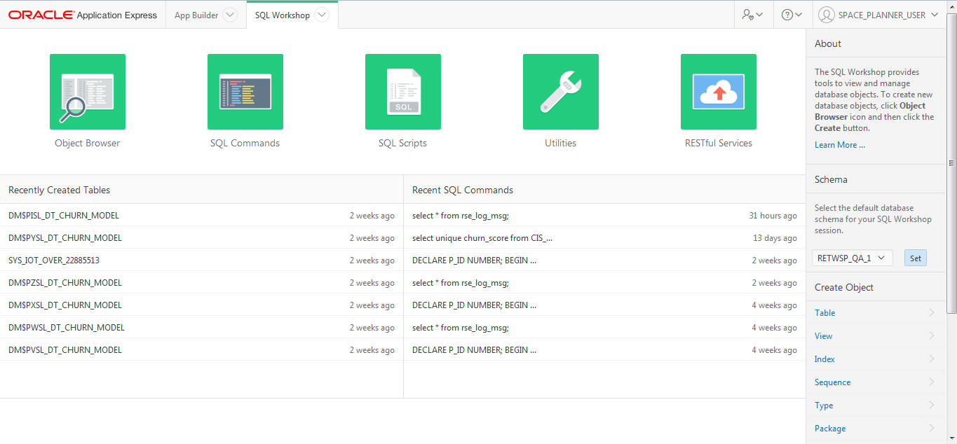957x444 pixels.
Task: Click the Sequence link under Create Object
Action: click(833, 382)
